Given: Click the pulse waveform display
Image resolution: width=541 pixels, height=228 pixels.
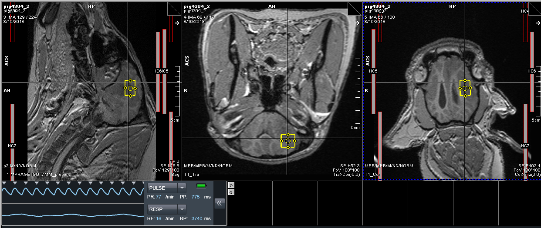Looking at the screenshot, I should coord(73,192).
